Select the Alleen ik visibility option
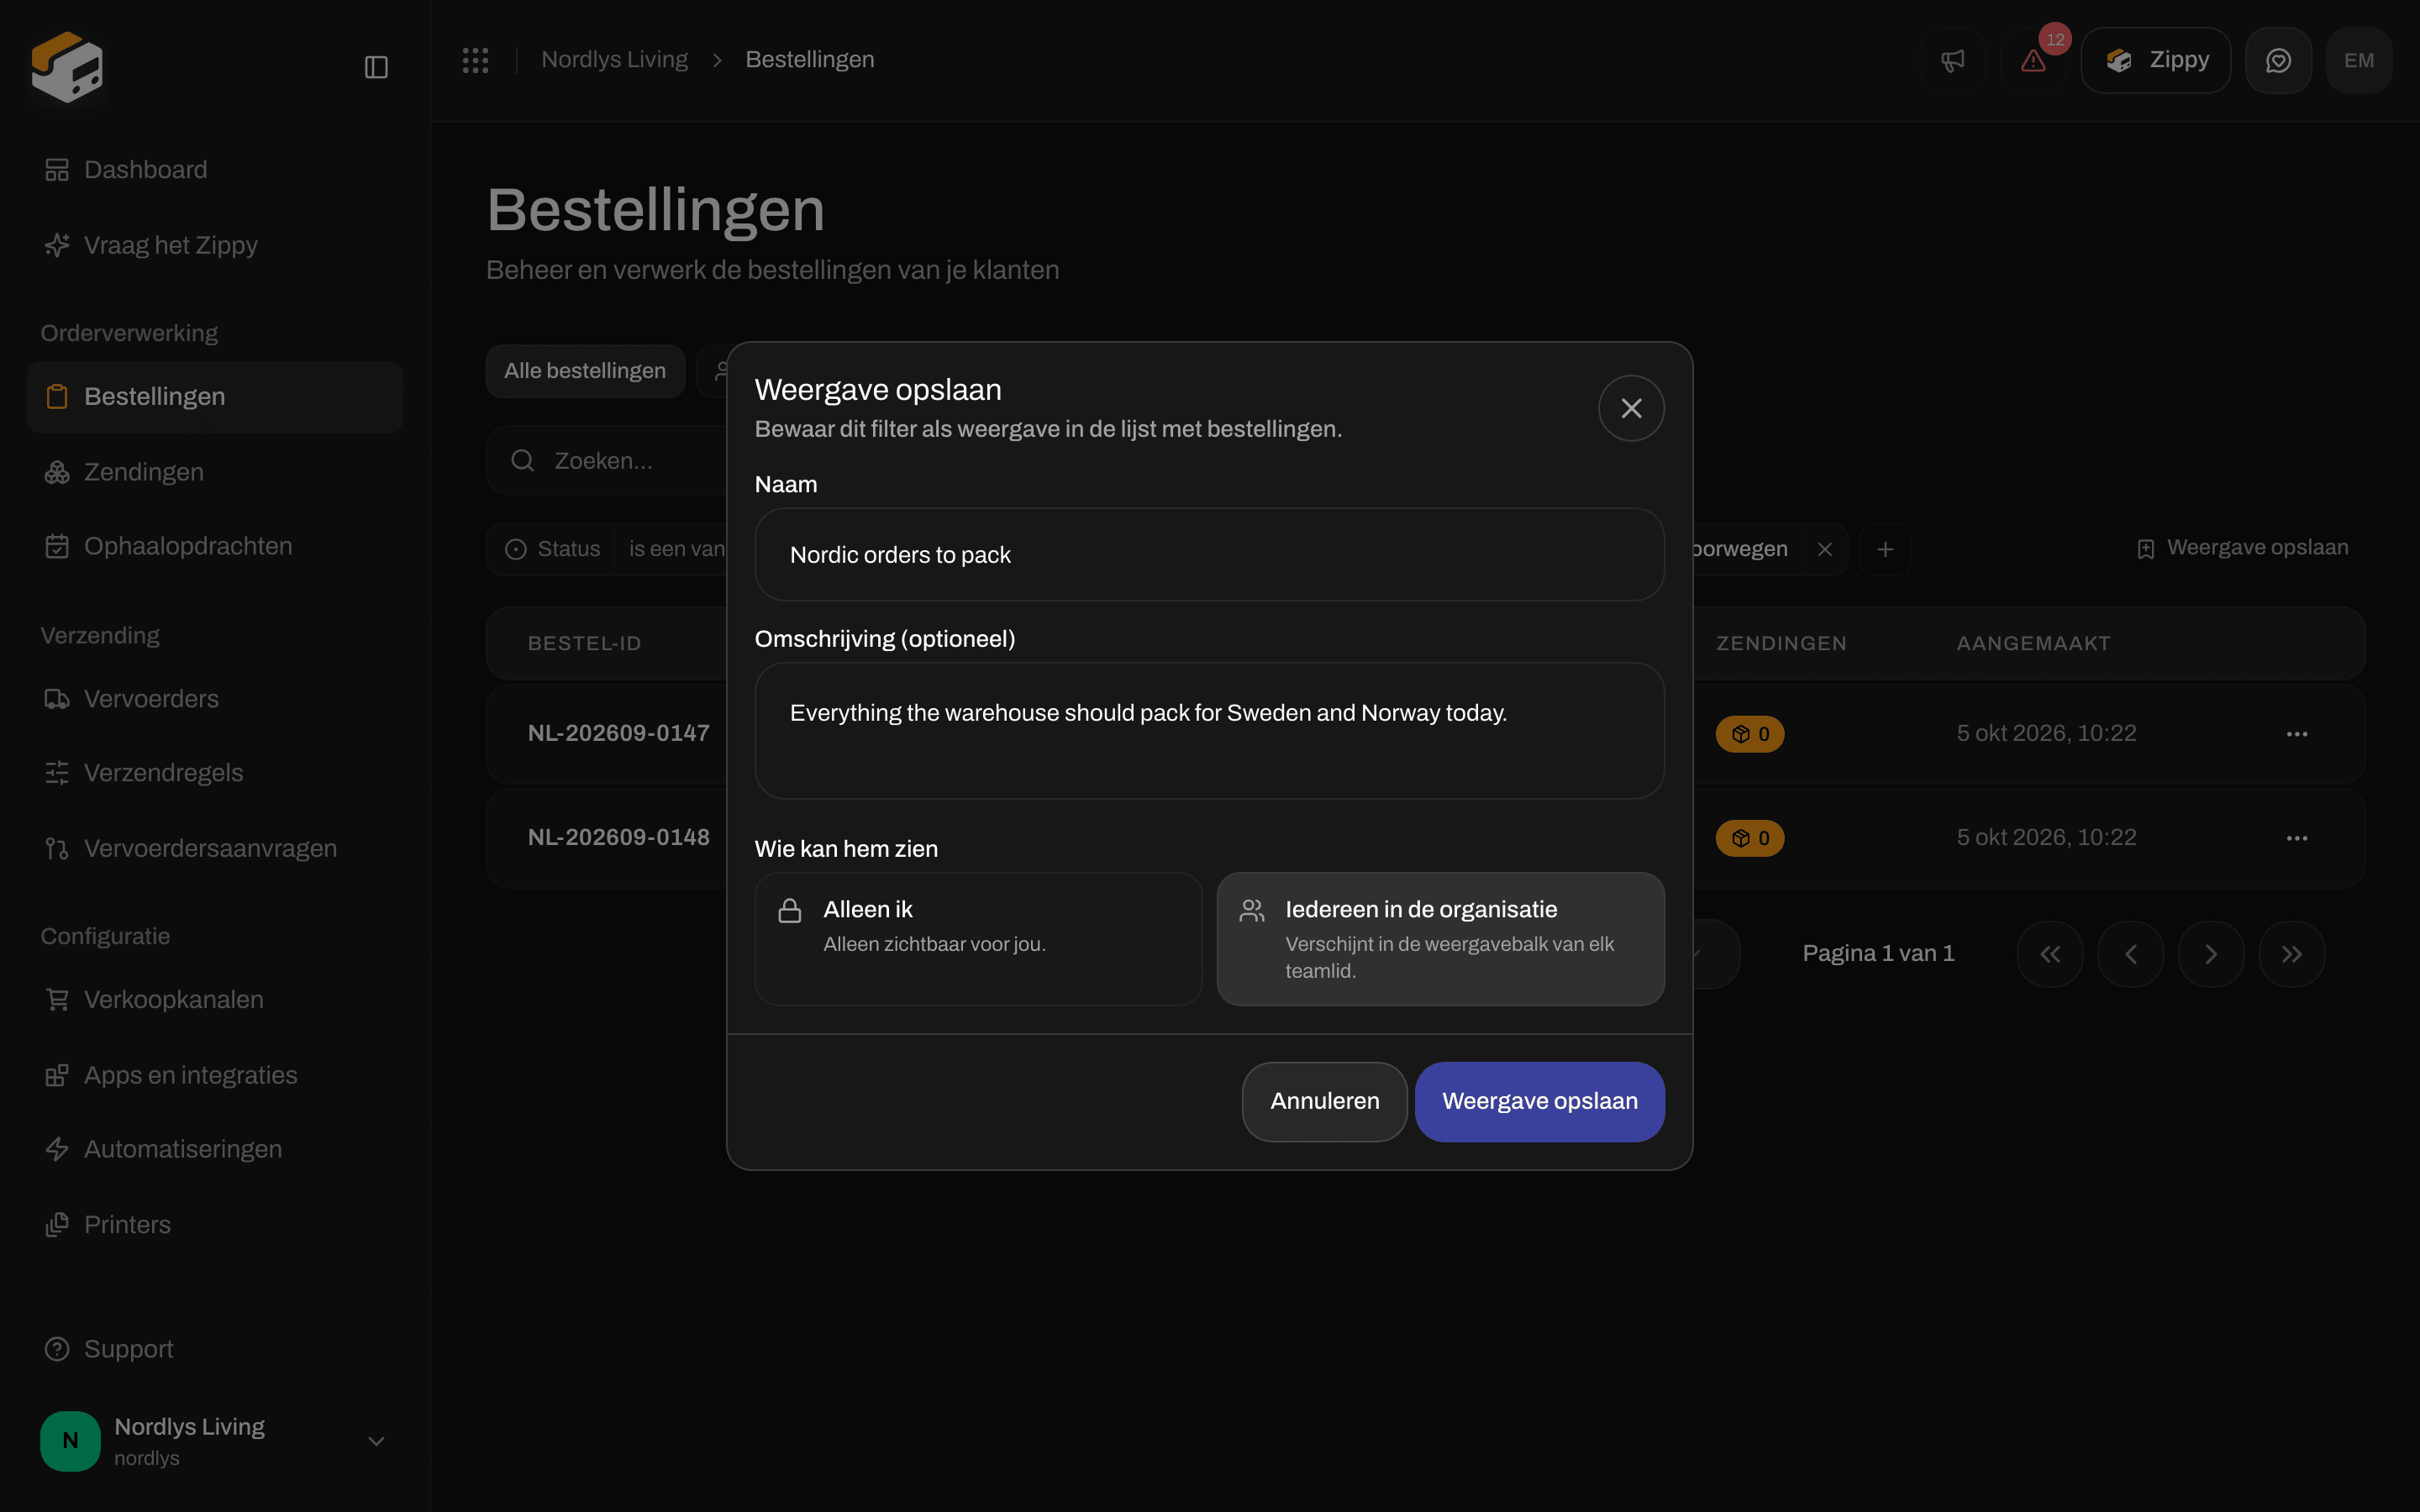 pyautogui.click(x=978, y=938)
